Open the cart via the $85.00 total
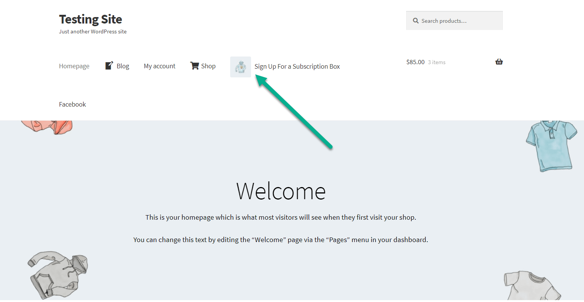584x302 pixels. pos(415,61)
